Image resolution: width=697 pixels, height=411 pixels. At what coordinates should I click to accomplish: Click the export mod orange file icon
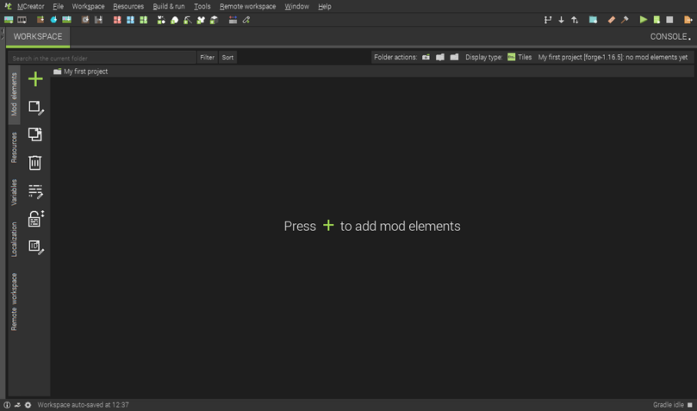click(688, 20)
